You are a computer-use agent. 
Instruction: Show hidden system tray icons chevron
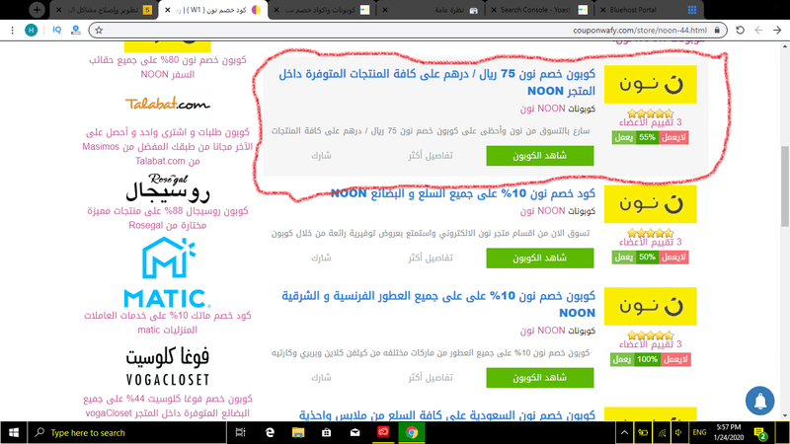pos(624,432)
